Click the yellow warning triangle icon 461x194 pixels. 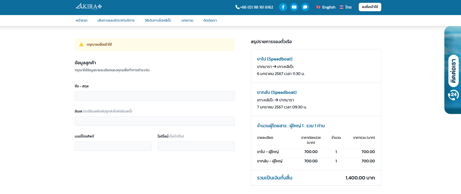point(81,44)
